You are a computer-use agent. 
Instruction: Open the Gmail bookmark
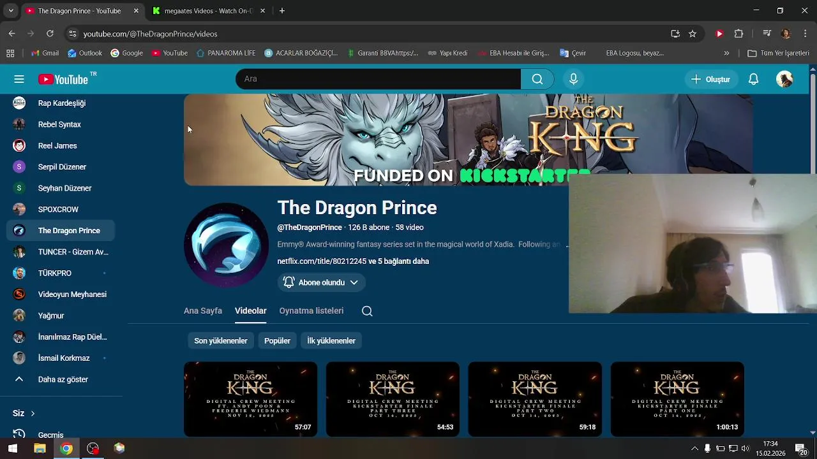45,53
